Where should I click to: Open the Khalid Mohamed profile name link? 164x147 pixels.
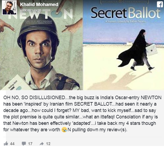[x=39, y=5]
